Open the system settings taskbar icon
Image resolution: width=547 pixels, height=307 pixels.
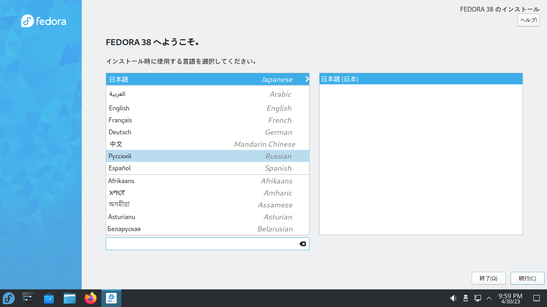[28, 298]
